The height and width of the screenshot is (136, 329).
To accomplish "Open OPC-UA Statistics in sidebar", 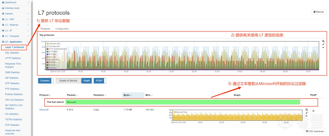I will [x=14, y=100].
